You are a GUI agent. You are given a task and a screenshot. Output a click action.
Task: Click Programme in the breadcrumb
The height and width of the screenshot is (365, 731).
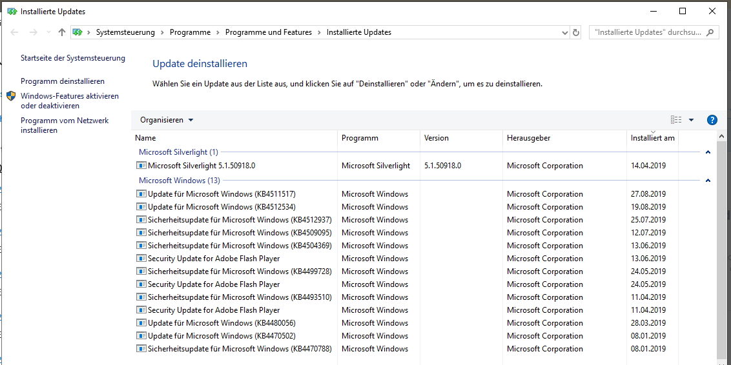pos(190,32)
